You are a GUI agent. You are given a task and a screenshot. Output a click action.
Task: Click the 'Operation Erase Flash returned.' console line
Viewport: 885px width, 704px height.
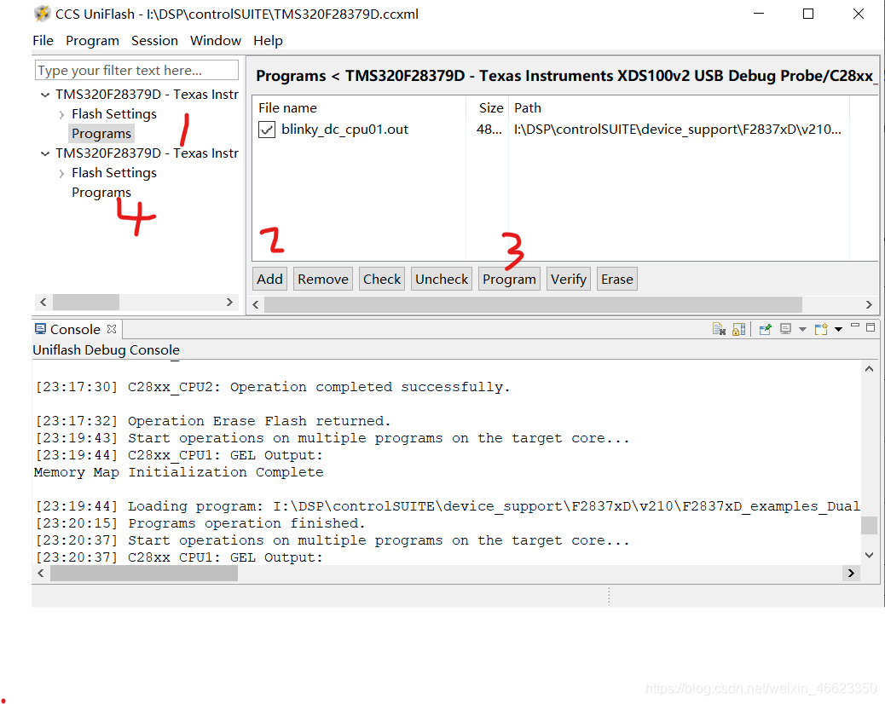(x=259, y=421)
